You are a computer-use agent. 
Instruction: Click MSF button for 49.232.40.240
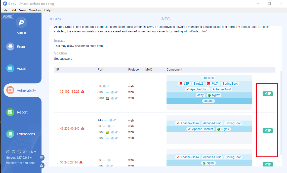coord(268,130)
